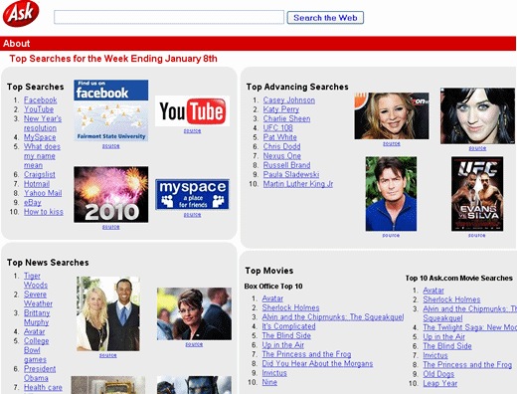517x394 pixels.
Task: Open the Health care link
Action: point(43,387)
